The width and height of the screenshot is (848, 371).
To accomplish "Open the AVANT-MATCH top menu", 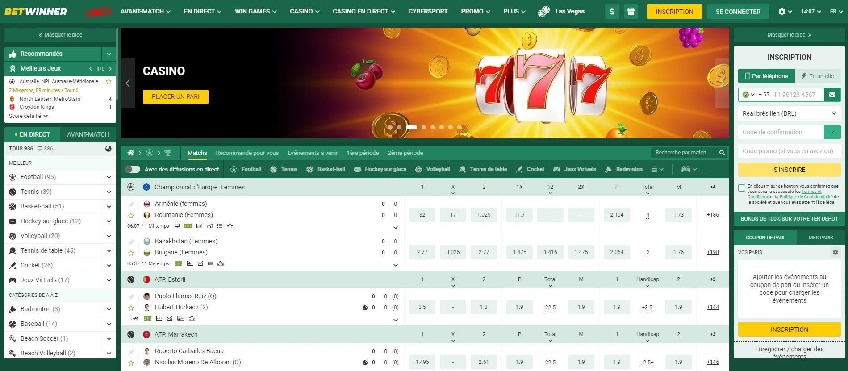I will click(146, 12).
